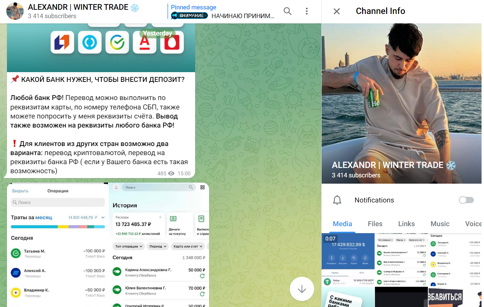Switch to the Media tab

[343, 224]
